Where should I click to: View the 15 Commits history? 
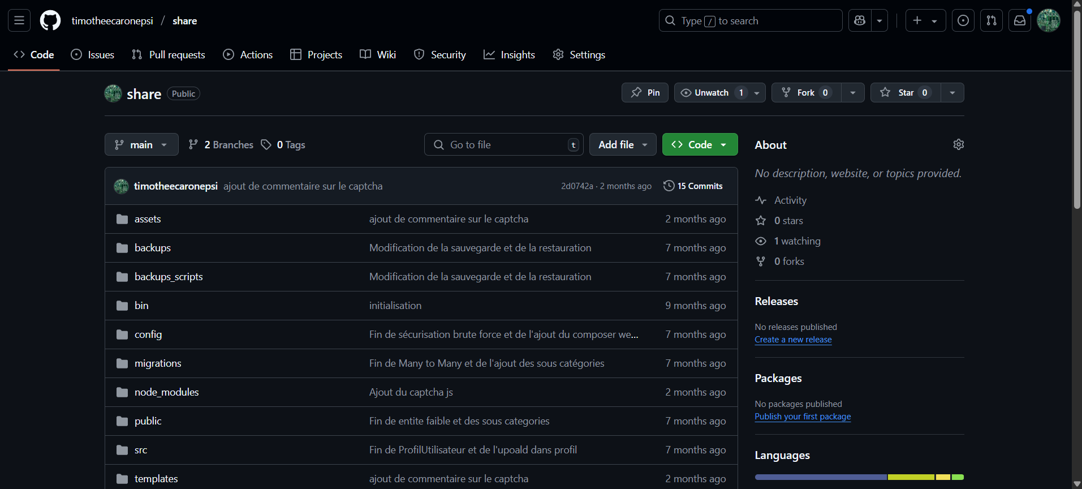693,186
